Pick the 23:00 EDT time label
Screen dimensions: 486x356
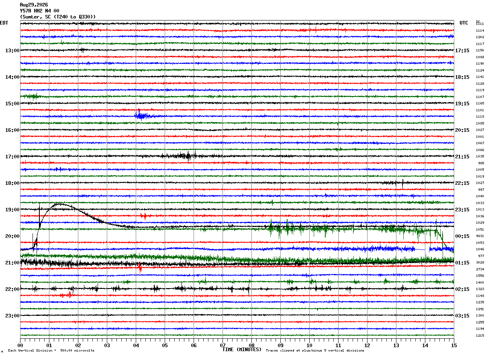[x=12, y=315]
